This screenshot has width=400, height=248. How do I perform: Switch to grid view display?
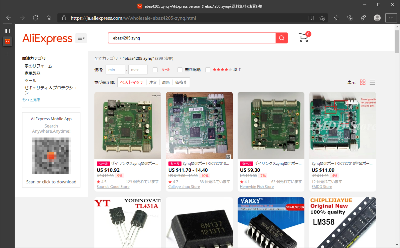coord(363,82)
